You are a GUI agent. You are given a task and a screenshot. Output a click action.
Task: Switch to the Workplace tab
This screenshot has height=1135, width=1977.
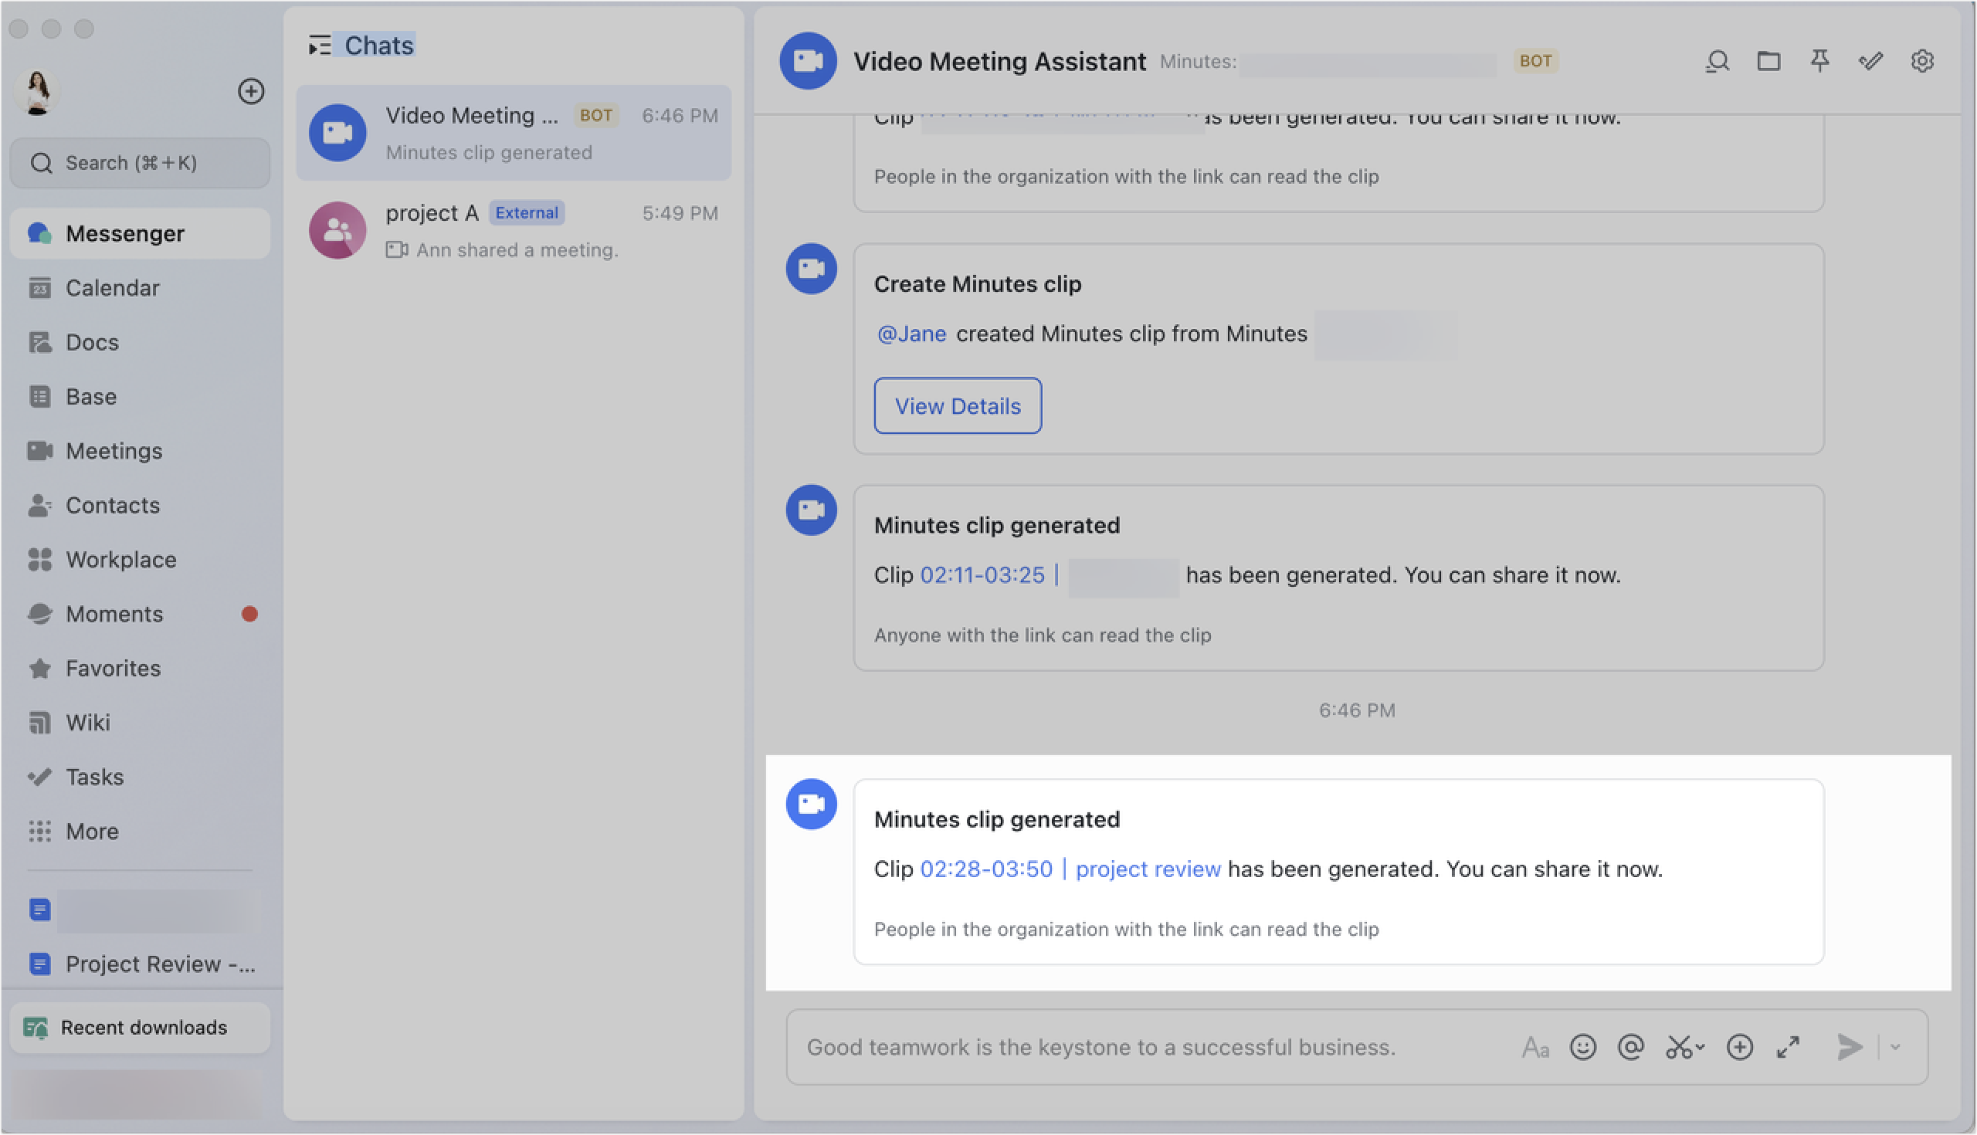[120, 559]
